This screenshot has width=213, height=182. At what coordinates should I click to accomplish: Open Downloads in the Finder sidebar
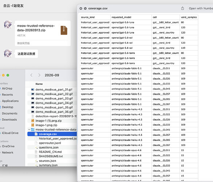coord(9,119)
